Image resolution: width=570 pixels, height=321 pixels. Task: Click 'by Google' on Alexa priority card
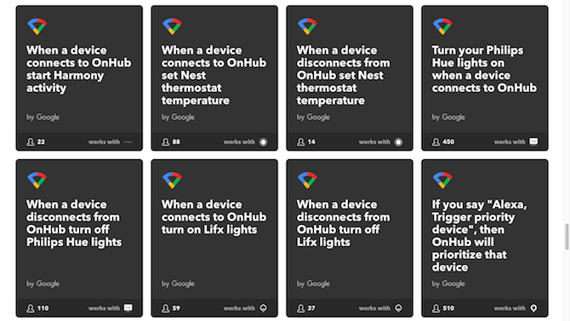pyautogui.click(x=448, y=284)
